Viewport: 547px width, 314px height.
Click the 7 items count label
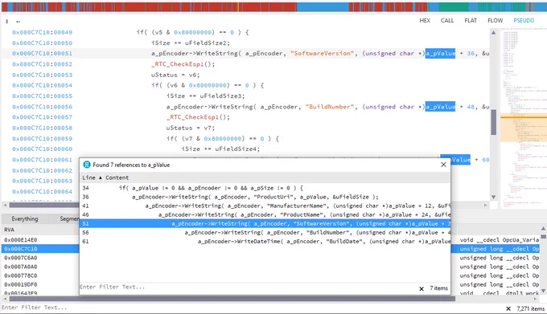[x=438, y=288]
